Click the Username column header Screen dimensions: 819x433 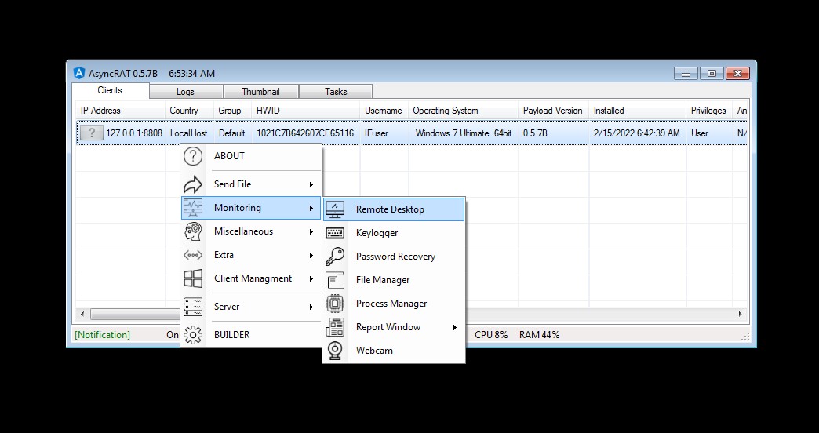coord(383,111)
